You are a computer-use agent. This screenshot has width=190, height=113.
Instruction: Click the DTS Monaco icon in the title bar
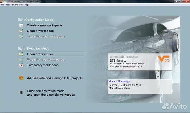coord(1,2)
